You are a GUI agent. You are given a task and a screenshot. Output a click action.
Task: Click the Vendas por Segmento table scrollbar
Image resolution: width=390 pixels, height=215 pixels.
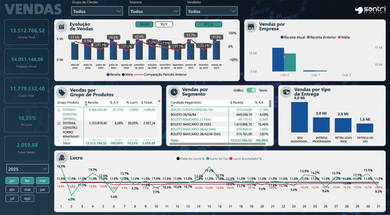tap(270, 104)
